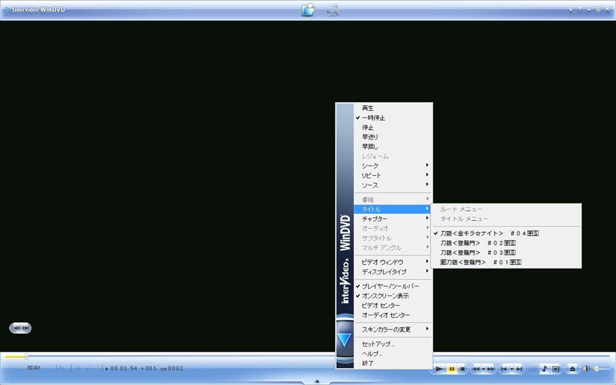
Task: Select 早送り in the context menu
Action: click(393, 137)
